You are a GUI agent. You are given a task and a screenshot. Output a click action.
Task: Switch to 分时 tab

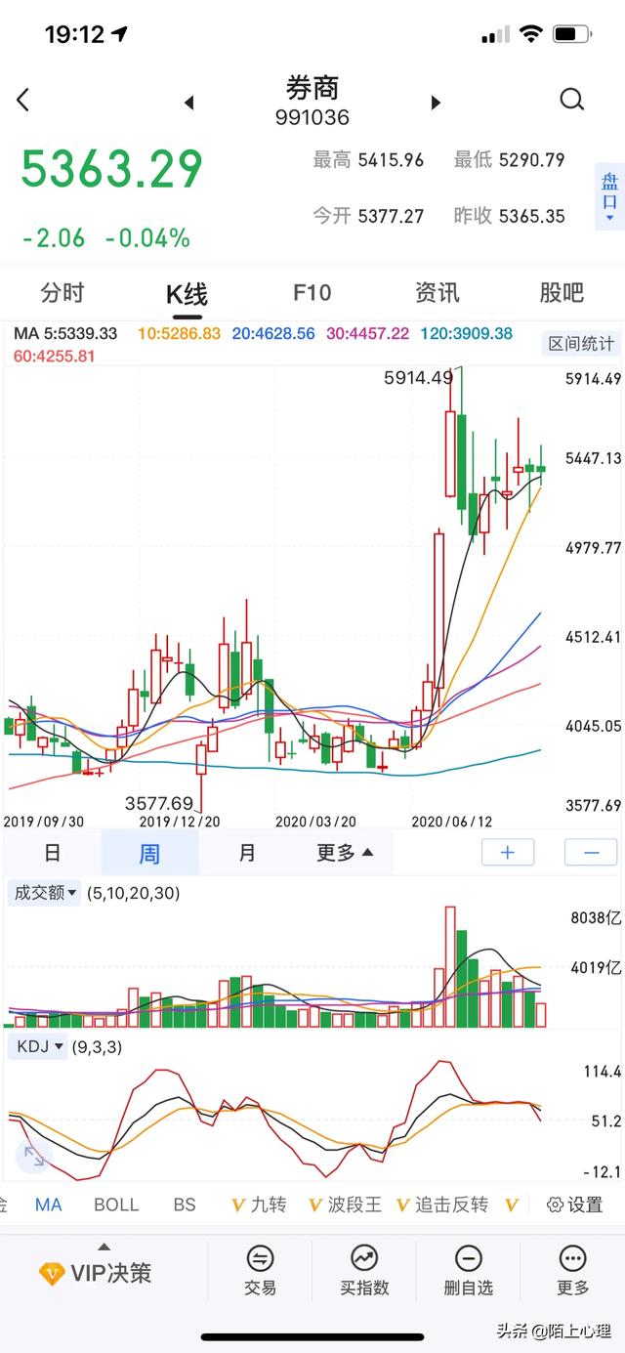pyautogui.click(x=62, y=292)
